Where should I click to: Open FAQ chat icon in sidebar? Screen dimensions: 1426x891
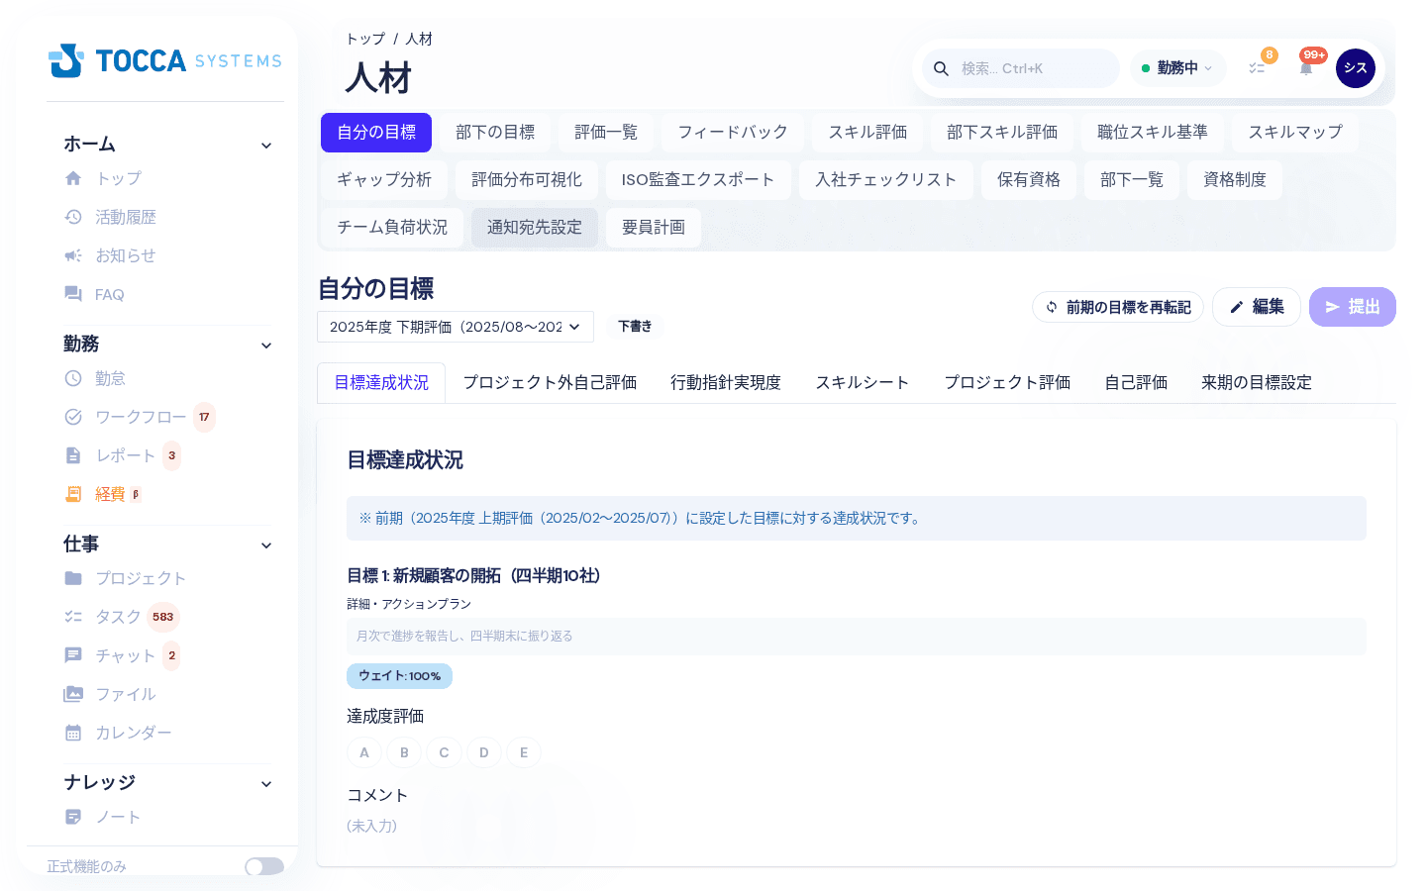pyautogui.click(x=73, y=294)
